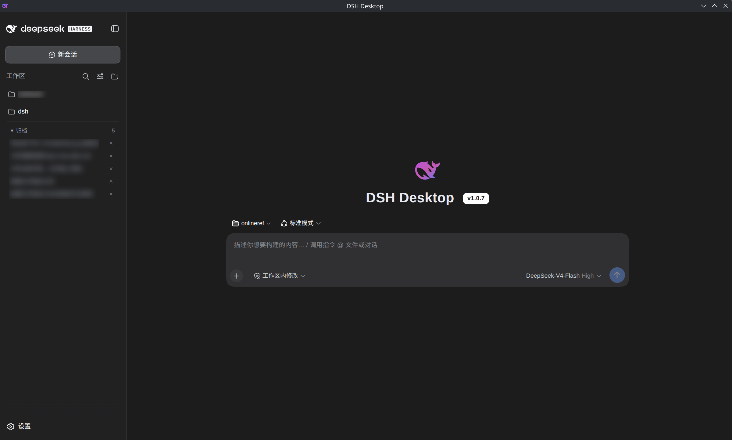This screenshot has height=440, width=732.
Task: Click the HARNESS badge
Action: 80,29
